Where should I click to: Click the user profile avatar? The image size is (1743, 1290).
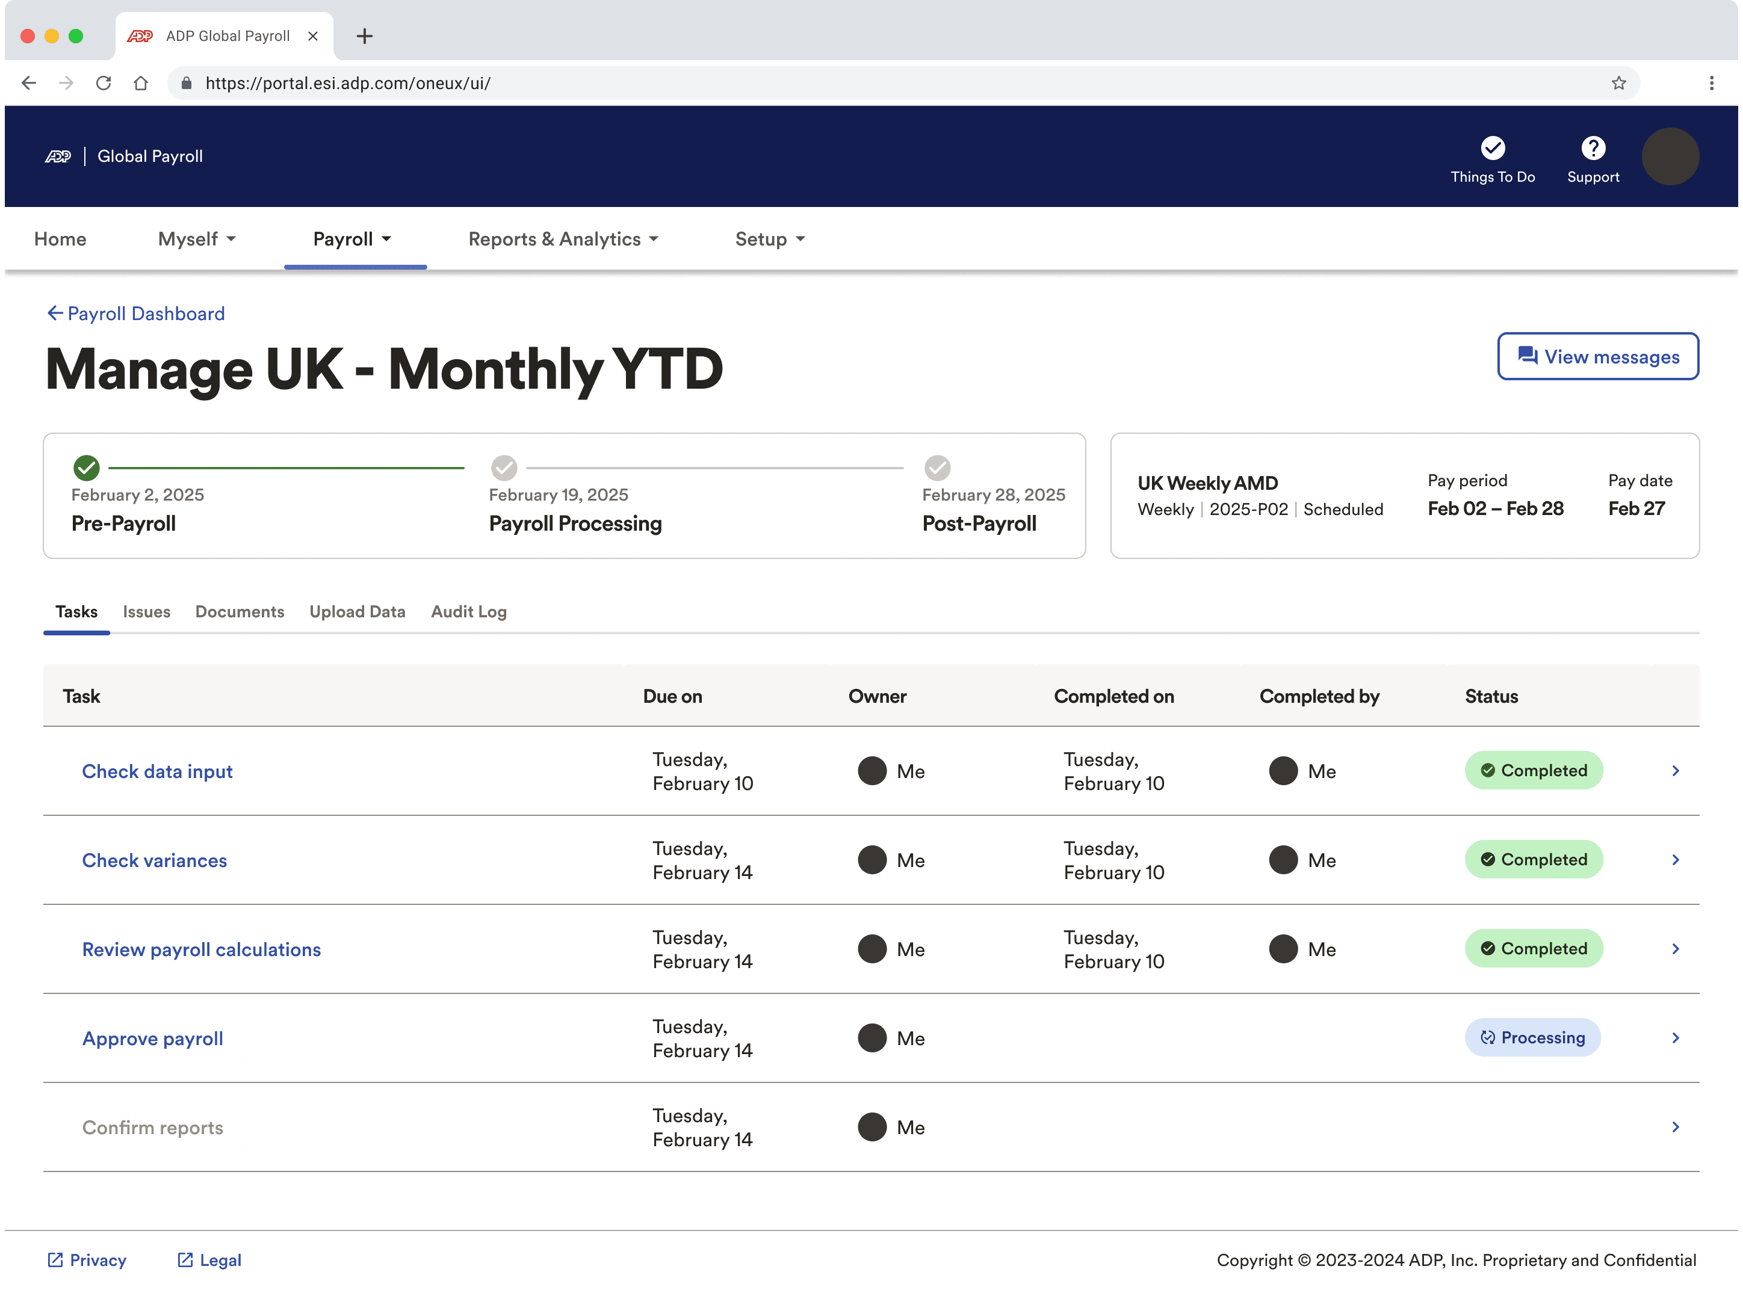tap(1670, 156)
